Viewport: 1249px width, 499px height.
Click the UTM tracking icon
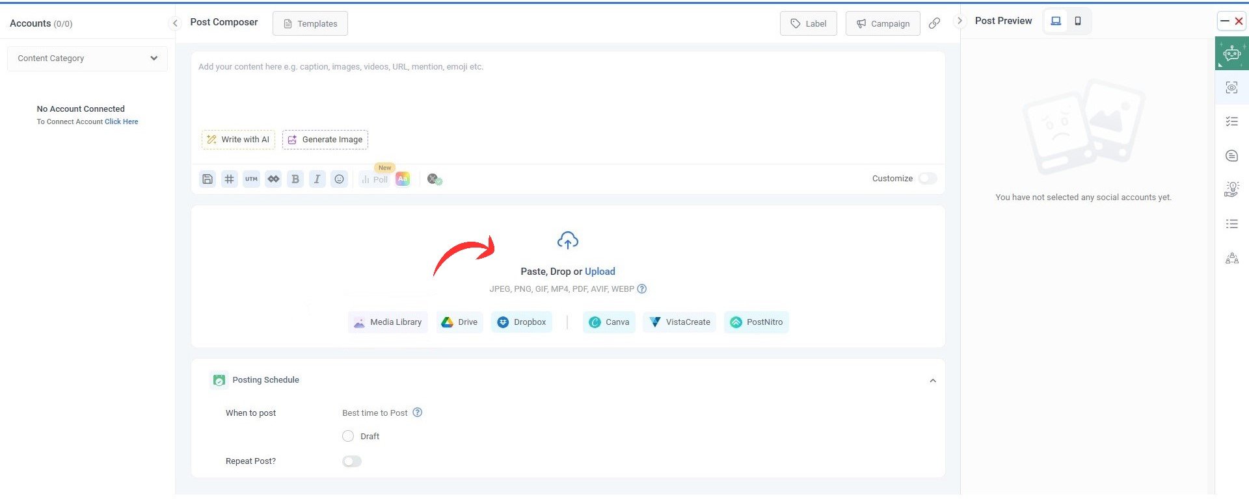(251, 179)
